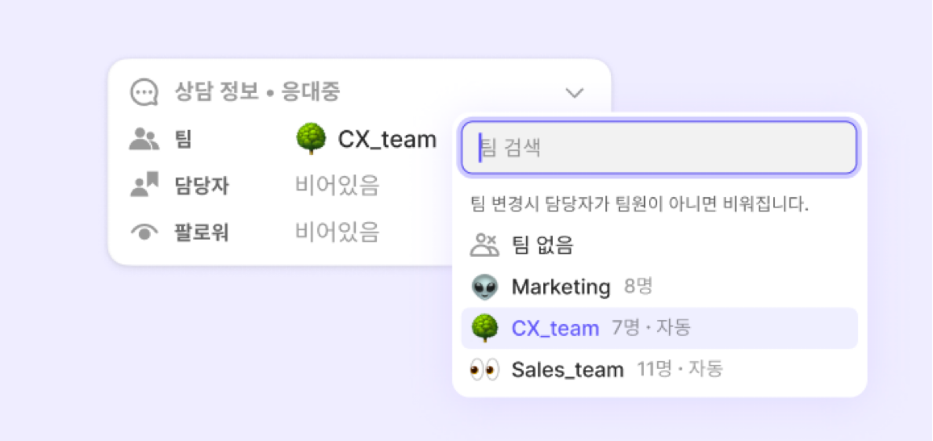
Task: Click the alien emoji for Marketing
Action: tap(485, 287)
